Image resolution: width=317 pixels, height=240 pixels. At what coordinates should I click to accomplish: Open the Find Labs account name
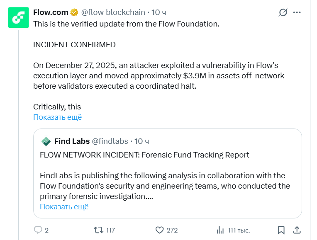pos(72,141)
